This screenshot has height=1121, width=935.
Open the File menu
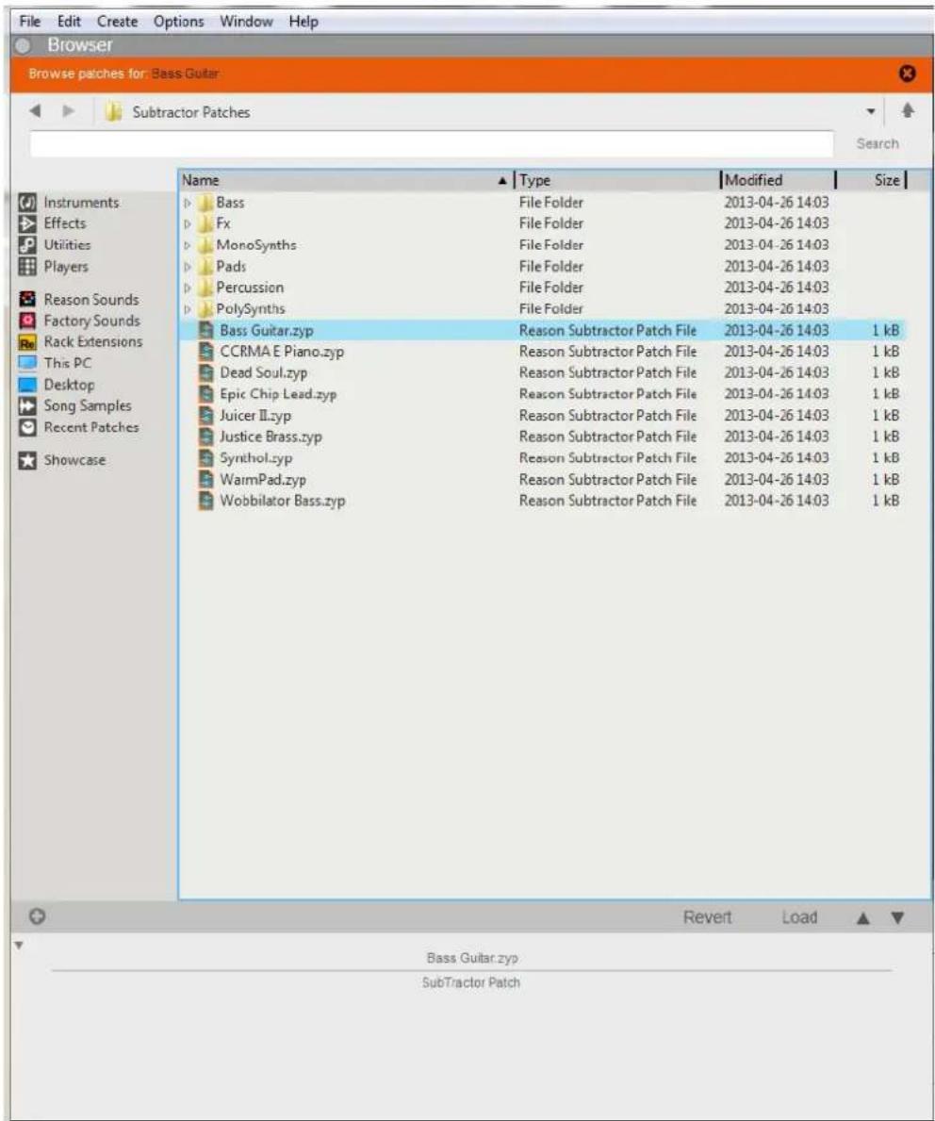29,22
